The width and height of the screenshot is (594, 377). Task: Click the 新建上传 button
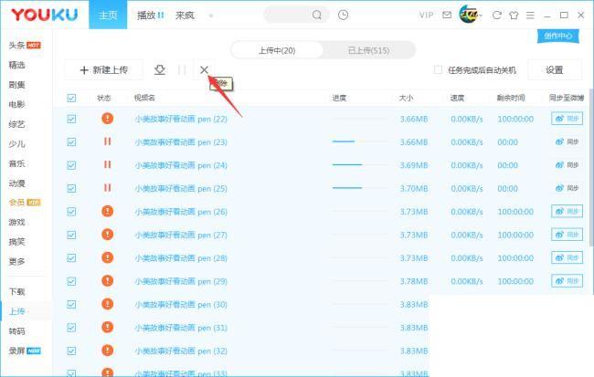pos(103,69)
